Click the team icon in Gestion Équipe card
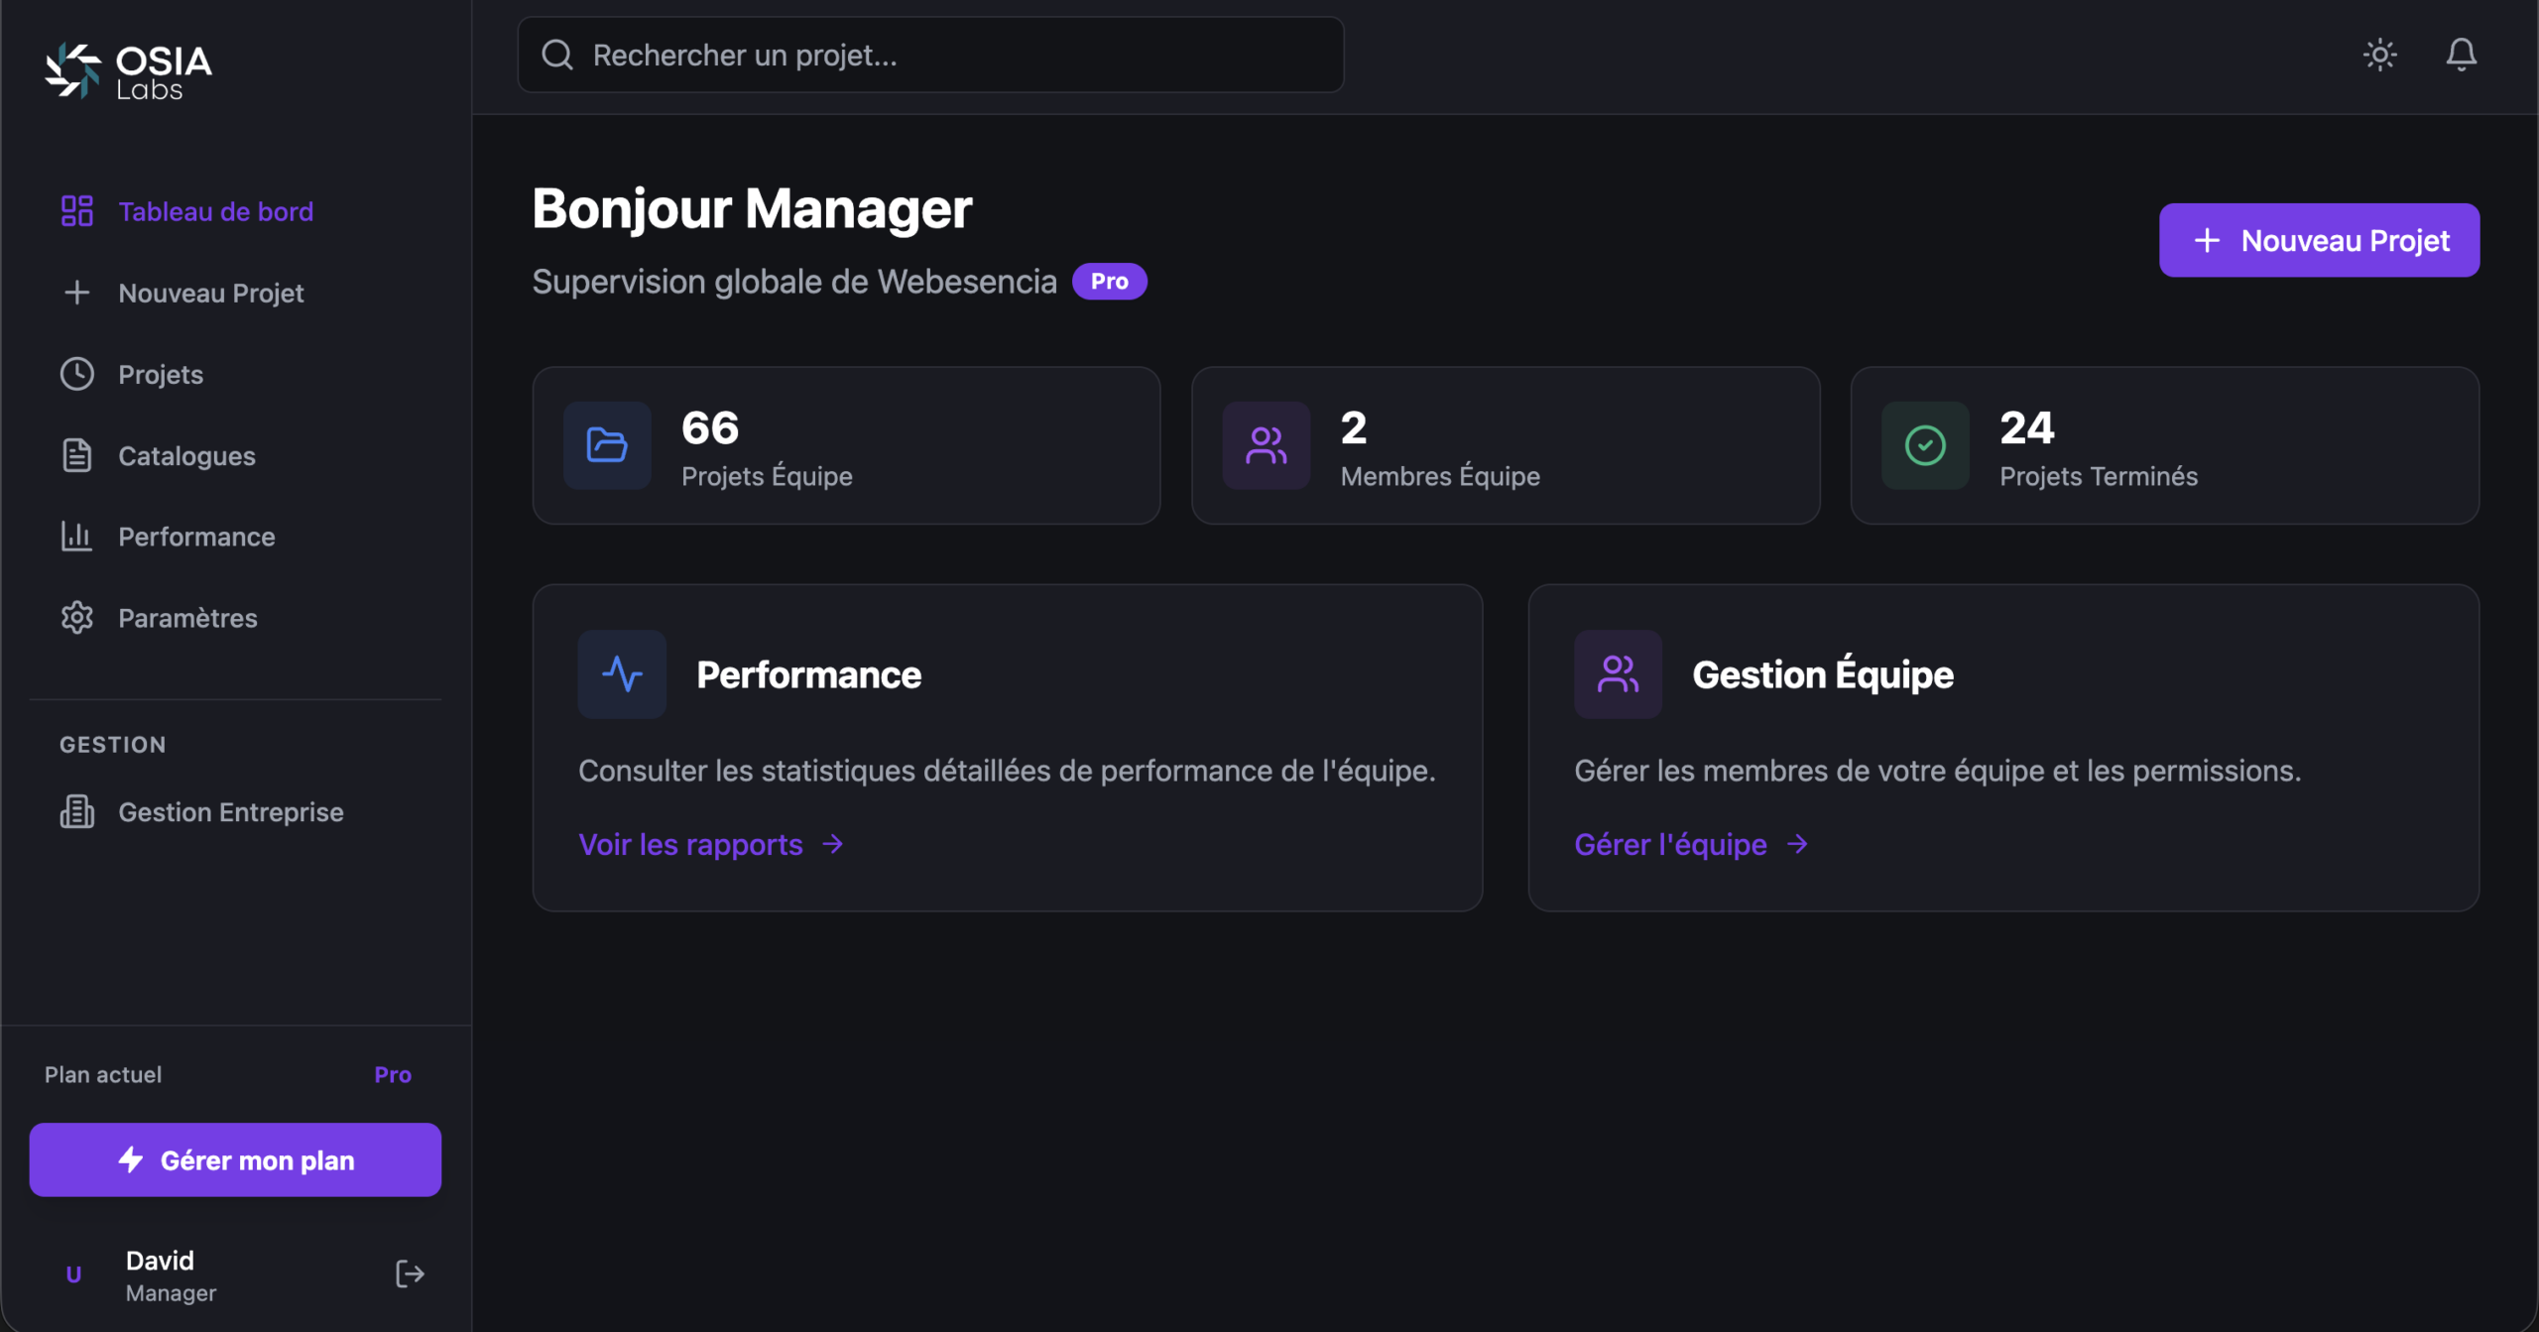 pos(1618,674)
